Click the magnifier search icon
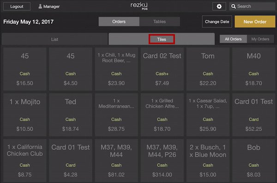This screenshot has height=183, width=277. pos(233,6)
